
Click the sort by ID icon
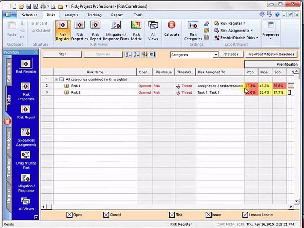click(153, 54)
